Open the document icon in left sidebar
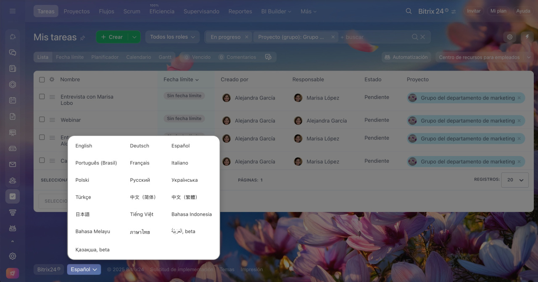 13,116
